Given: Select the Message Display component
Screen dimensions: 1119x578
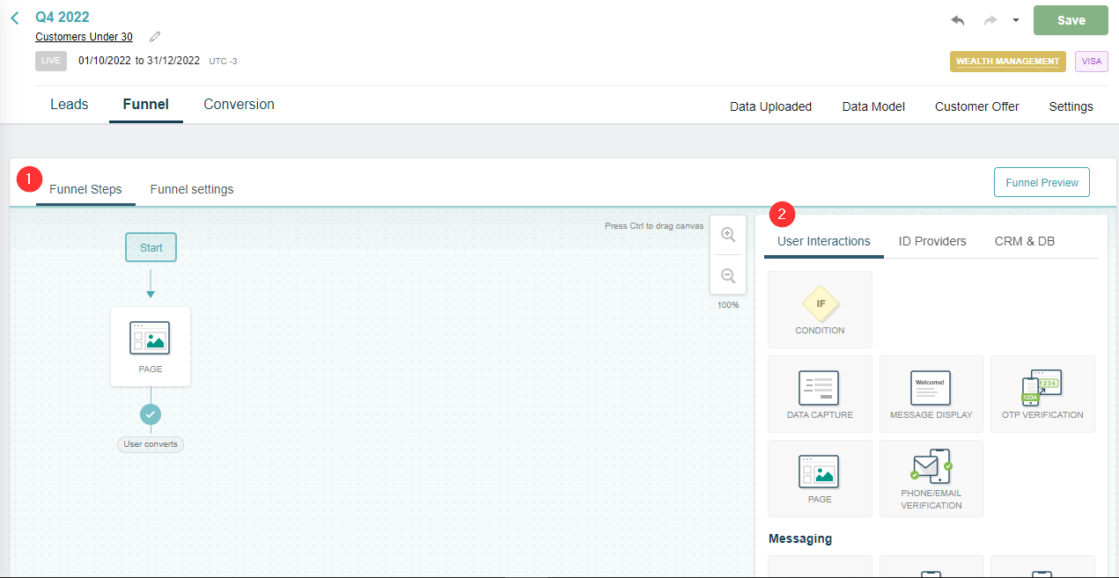Looking at the screenshot, I should pyautogui.click(x=931, y=394).
